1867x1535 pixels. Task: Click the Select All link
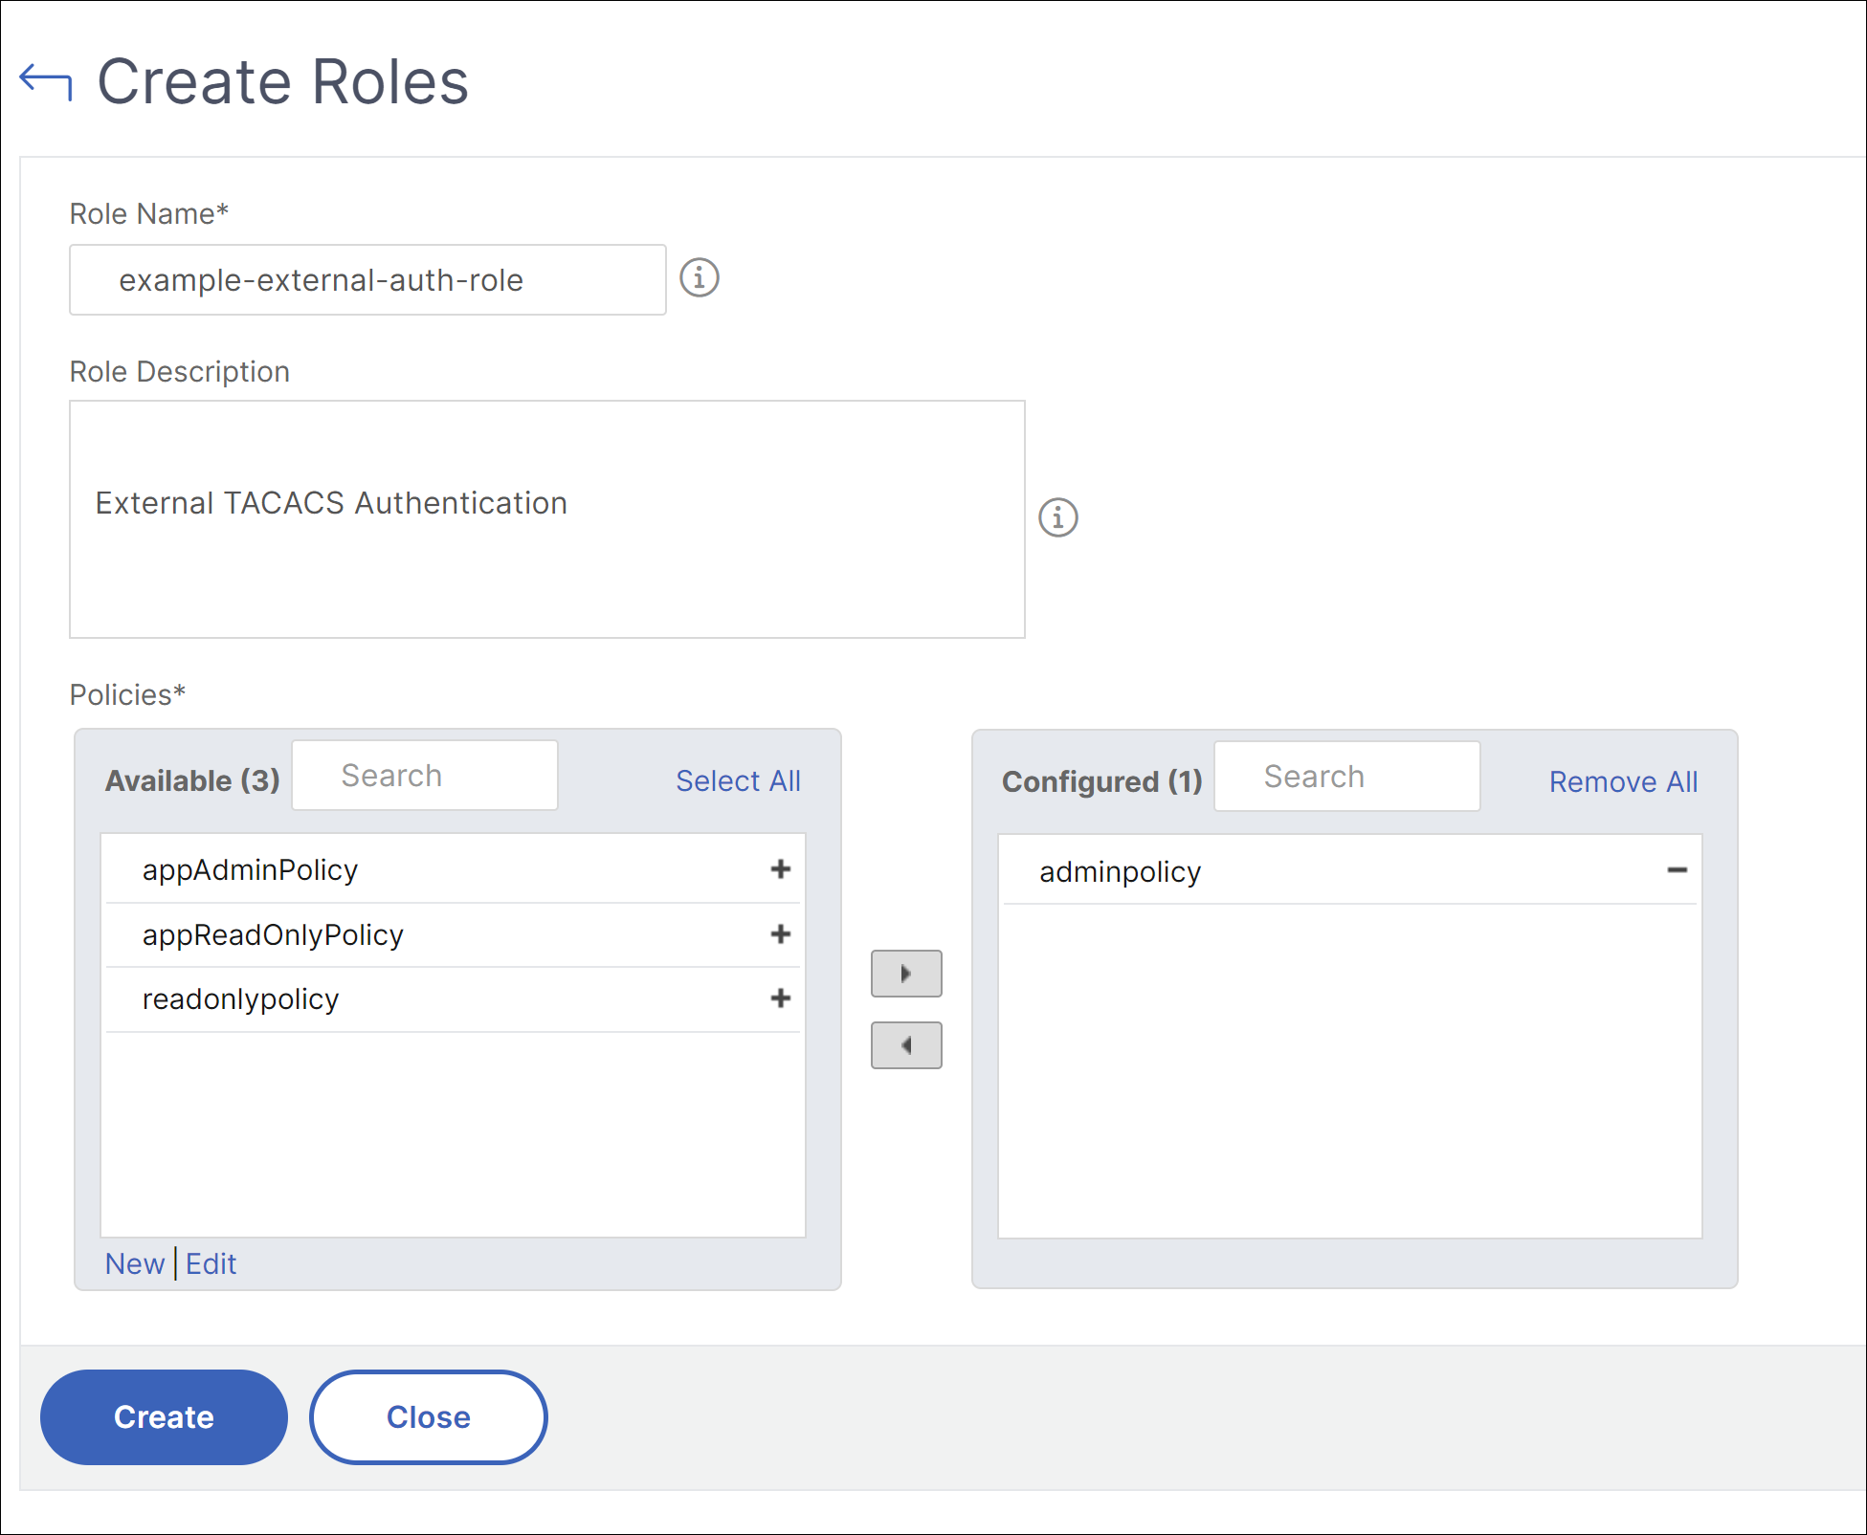[738, 780]
